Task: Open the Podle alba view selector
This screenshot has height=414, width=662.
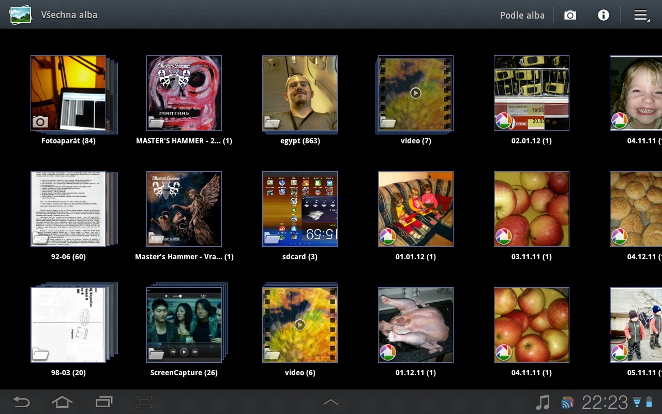Action: pos(522,15)
